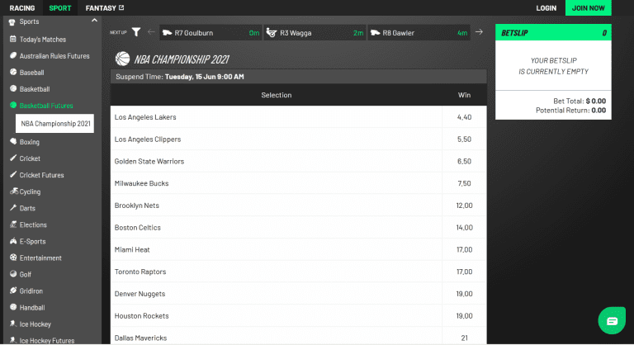This screenshot has width=634, height=345.
Task: Click the Darts icon in sidebar
Action: tap(12, 208)
